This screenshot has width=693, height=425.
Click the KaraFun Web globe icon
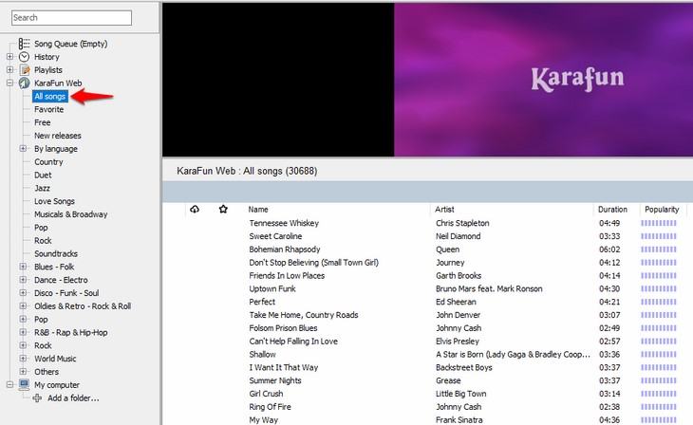pyautogui.click(x=24, y=83)
